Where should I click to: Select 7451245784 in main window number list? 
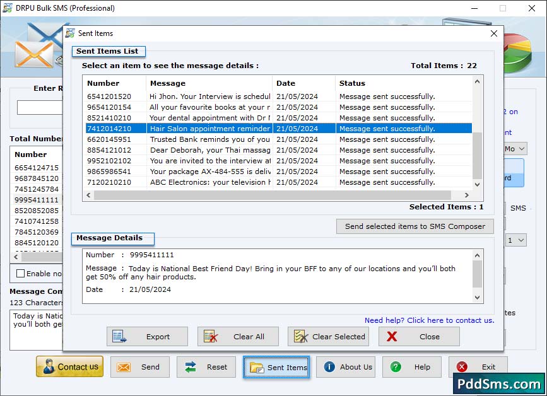37,189
